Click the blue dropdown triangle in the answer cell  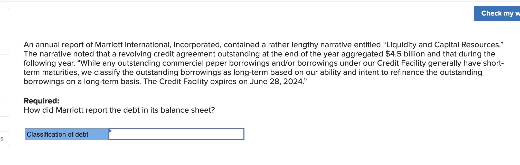click(x=110, y=131)
